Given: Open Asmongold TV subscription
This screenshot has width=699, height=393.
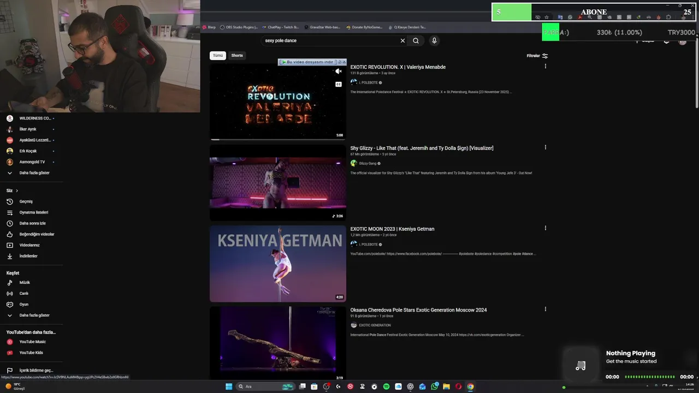Looking at the screenshot, I should click(x=32, y=162).
